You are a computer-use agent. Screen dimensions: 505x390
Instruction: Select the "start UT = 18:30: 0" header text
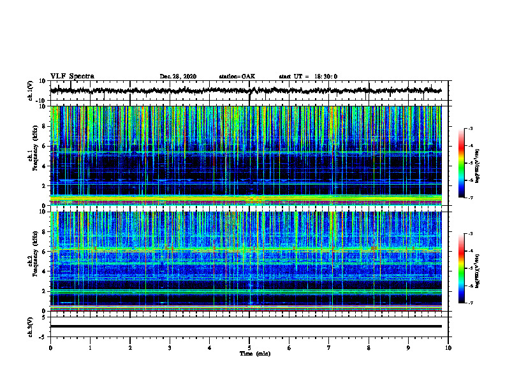pos(308,76)
